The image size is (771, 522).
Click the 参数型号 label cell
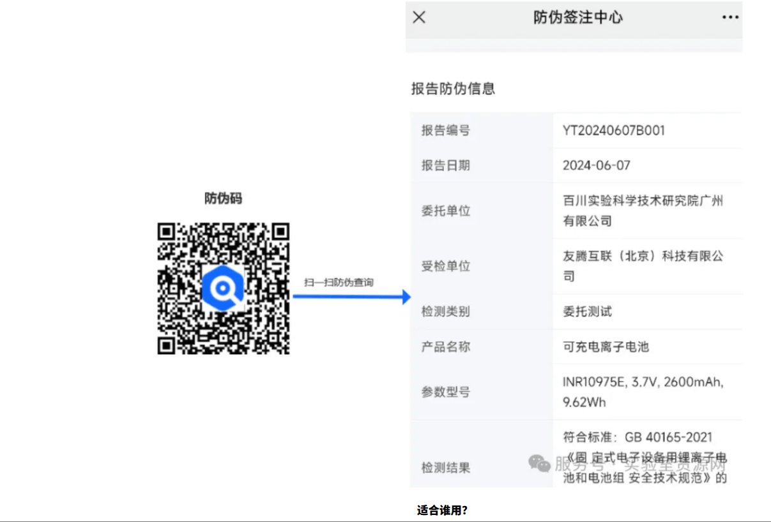pyautogui.click(x=482, y=392)
